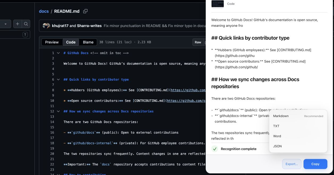Click the T shortcut key badge
334x175 pixels.
(25, 35)
